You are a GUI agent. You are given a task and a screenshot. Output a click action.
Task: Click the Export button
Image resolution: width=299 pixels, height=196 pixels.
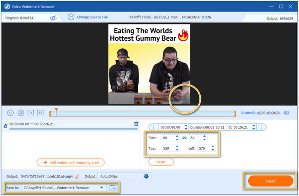tap(271, 181)
